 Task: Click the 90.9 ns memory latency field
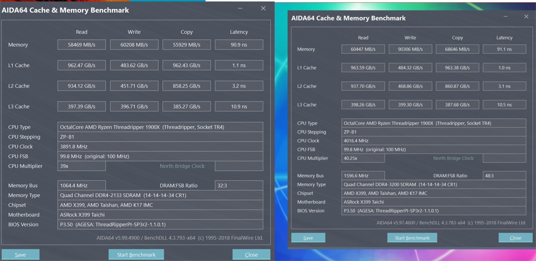[x=239, y=45]
